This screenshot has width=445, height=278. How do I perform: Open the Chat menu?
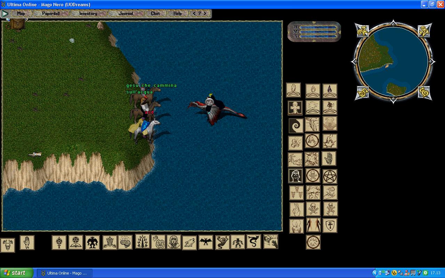pyautogui.click(x=155, y=14)
